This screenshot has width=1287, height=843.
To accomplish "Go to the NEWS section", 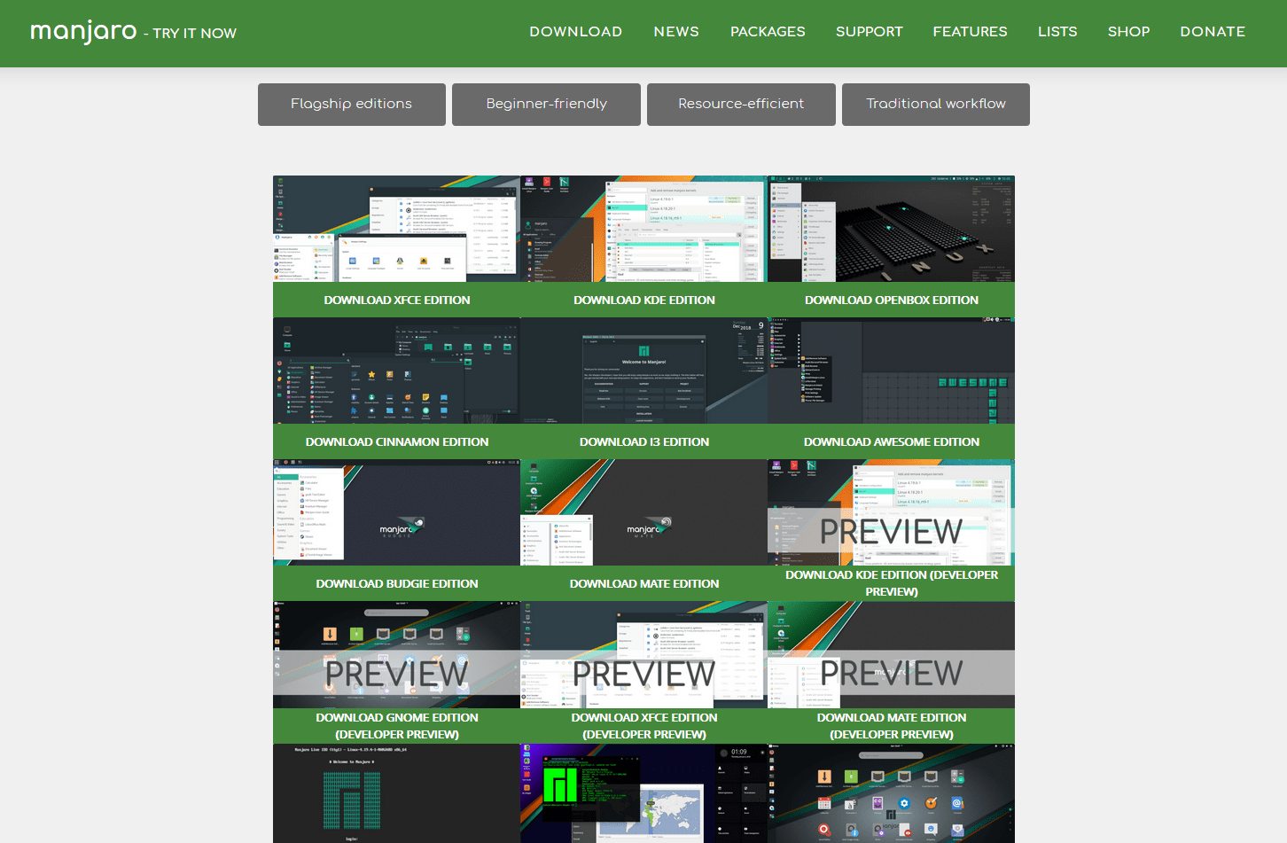I will (x=675, y=32).
